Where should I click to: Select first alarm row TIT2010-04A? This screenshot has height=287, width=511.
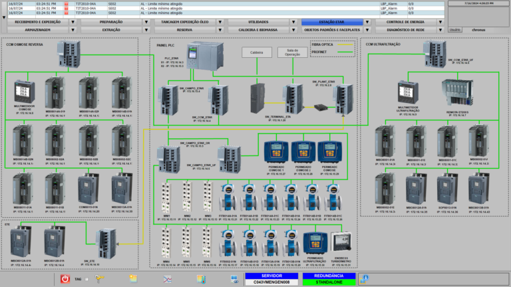point(226,4)
